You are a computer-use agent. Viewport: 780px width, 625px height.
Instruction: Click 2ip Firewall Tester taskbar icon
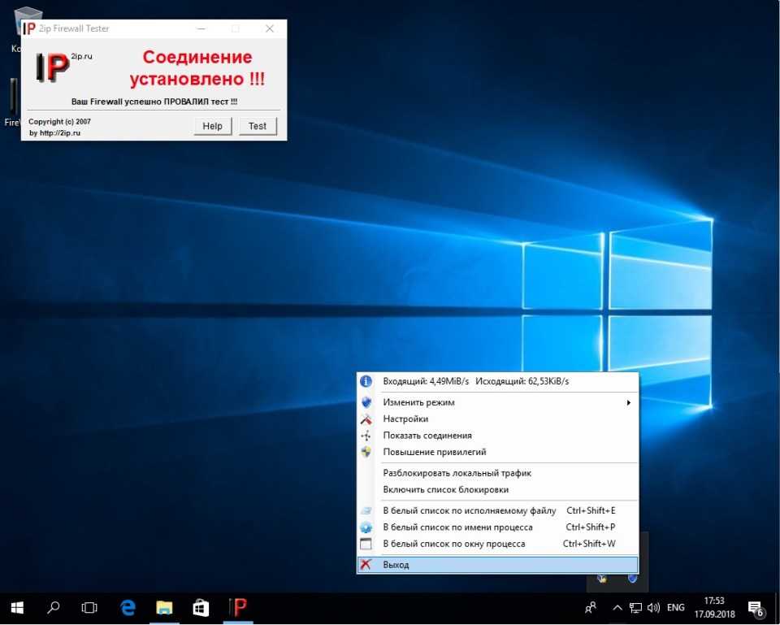point(237,607)
